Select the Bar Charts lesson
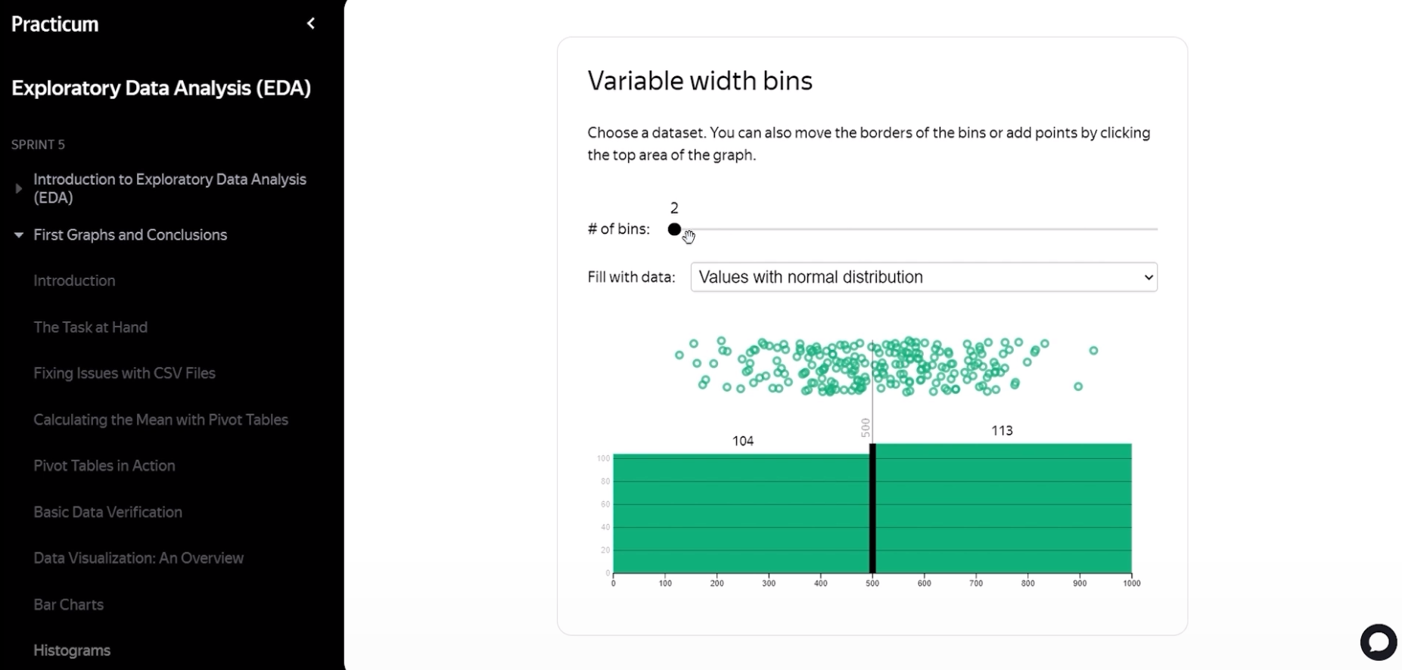Image resolution: width=1402 pixels, height=670 pixels. (68, 605)
